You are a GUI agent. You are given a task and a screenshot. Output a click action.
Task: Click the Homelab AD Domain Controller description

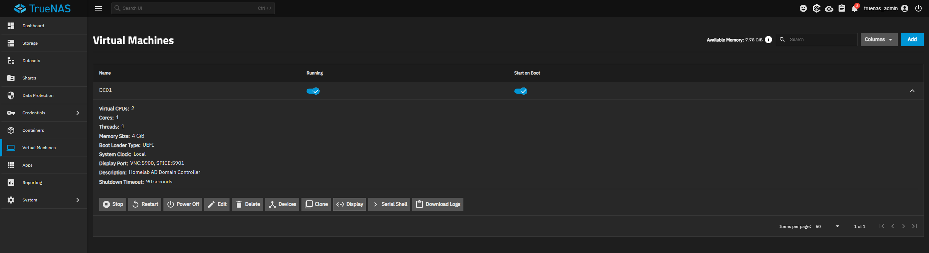click(x=165, y=172)
